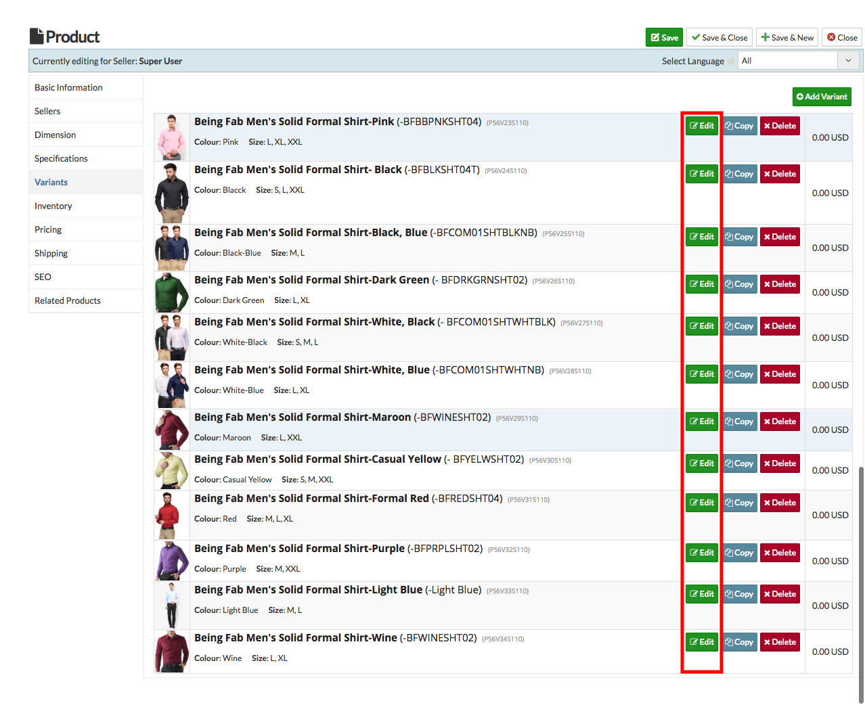Viewport: 865px width, 705px height.
Task: Copy the Light Blue shirt variant
Action: (x=739, y=594)
